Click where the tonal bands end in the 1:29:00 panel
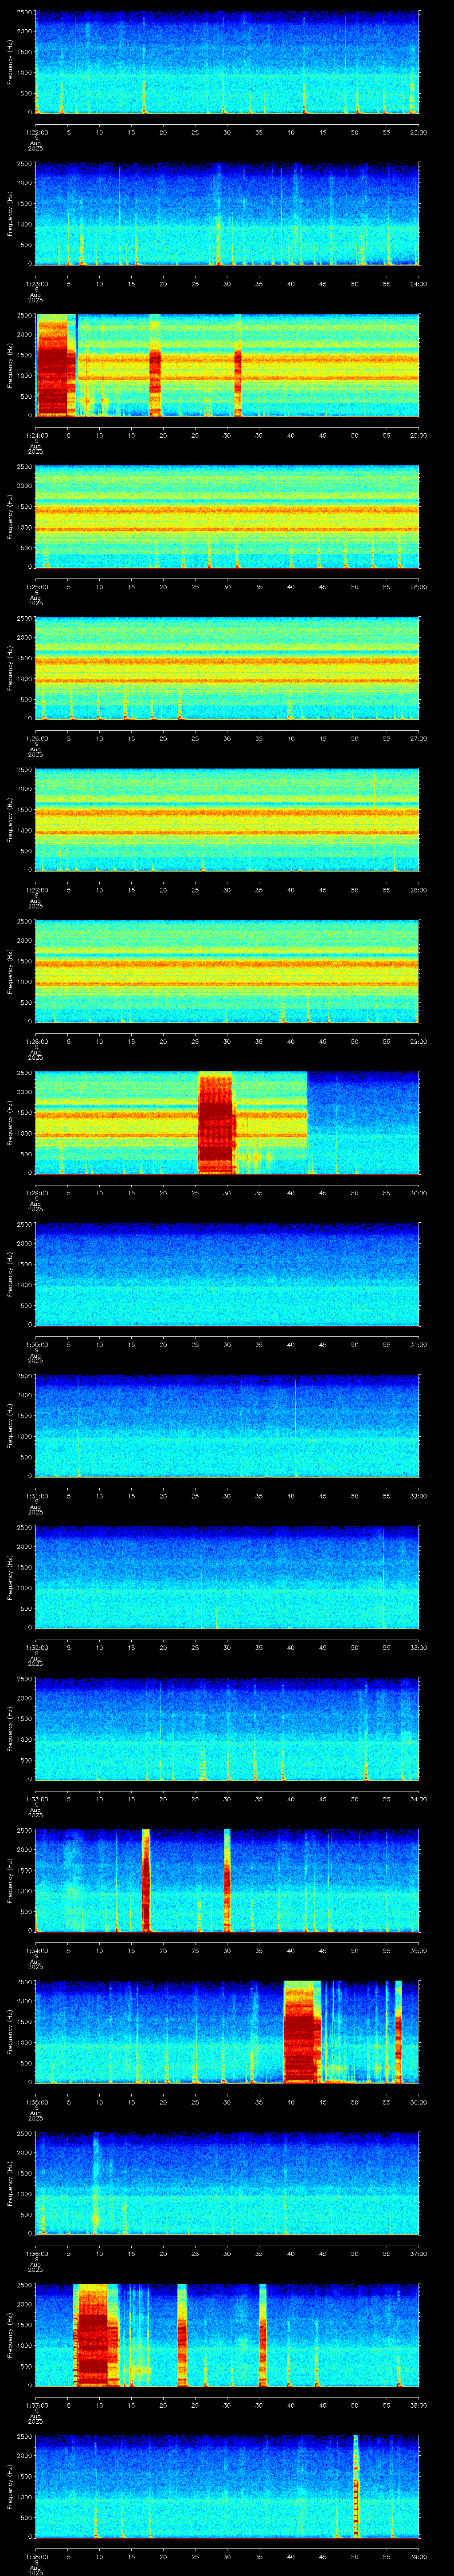 pyautogui.click(x=306, y=1122)
